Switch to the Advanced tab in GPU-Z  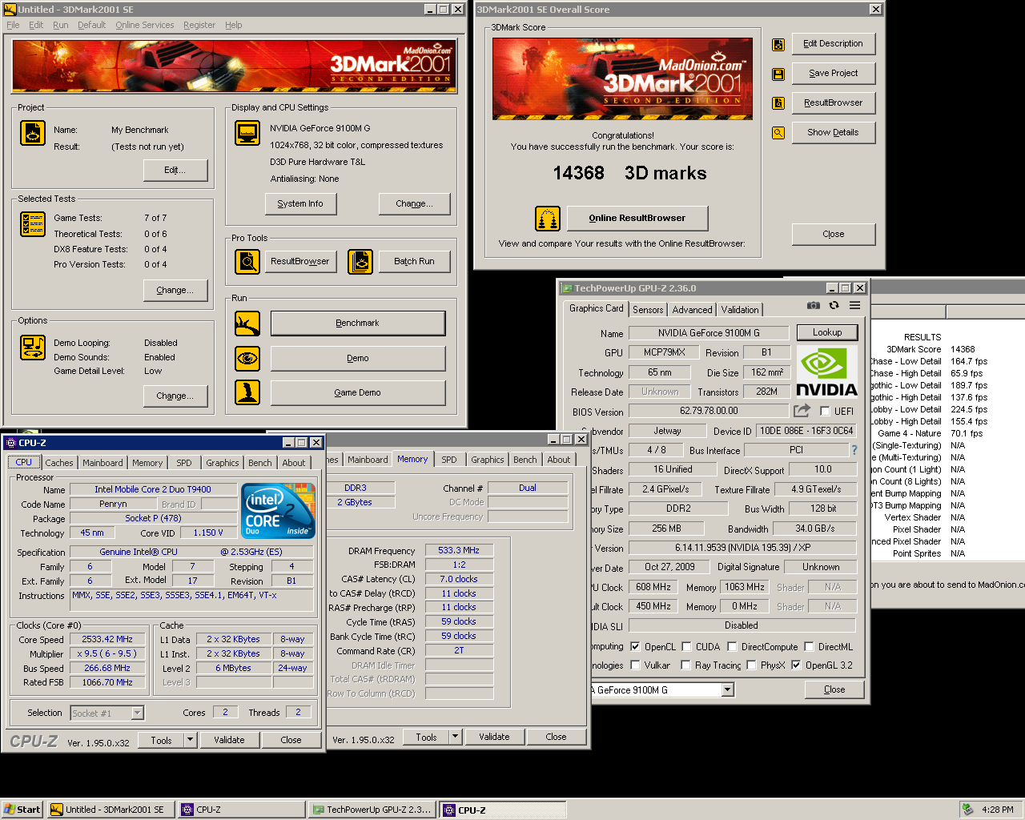[692, 310]
